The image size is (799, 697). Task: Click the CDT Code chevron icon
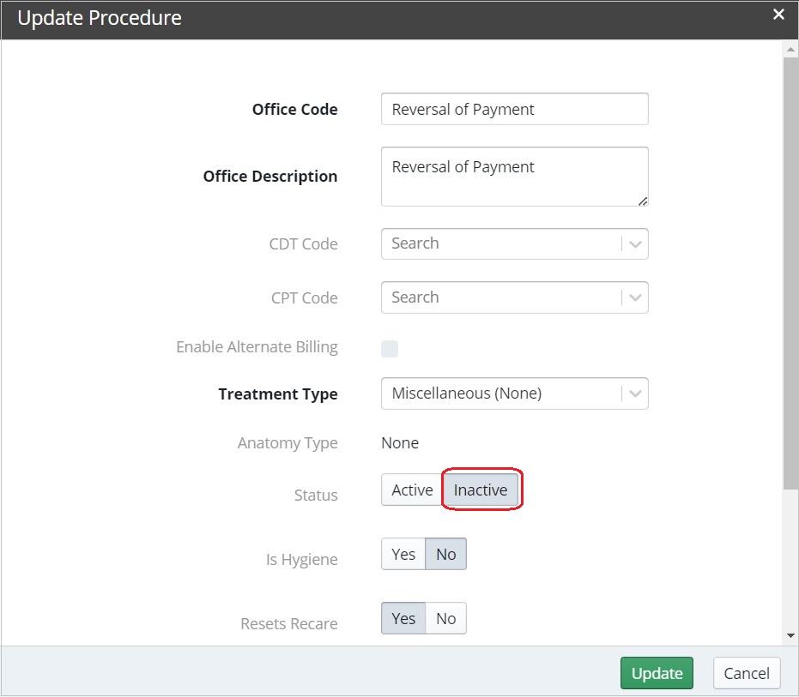coord(635,244)
